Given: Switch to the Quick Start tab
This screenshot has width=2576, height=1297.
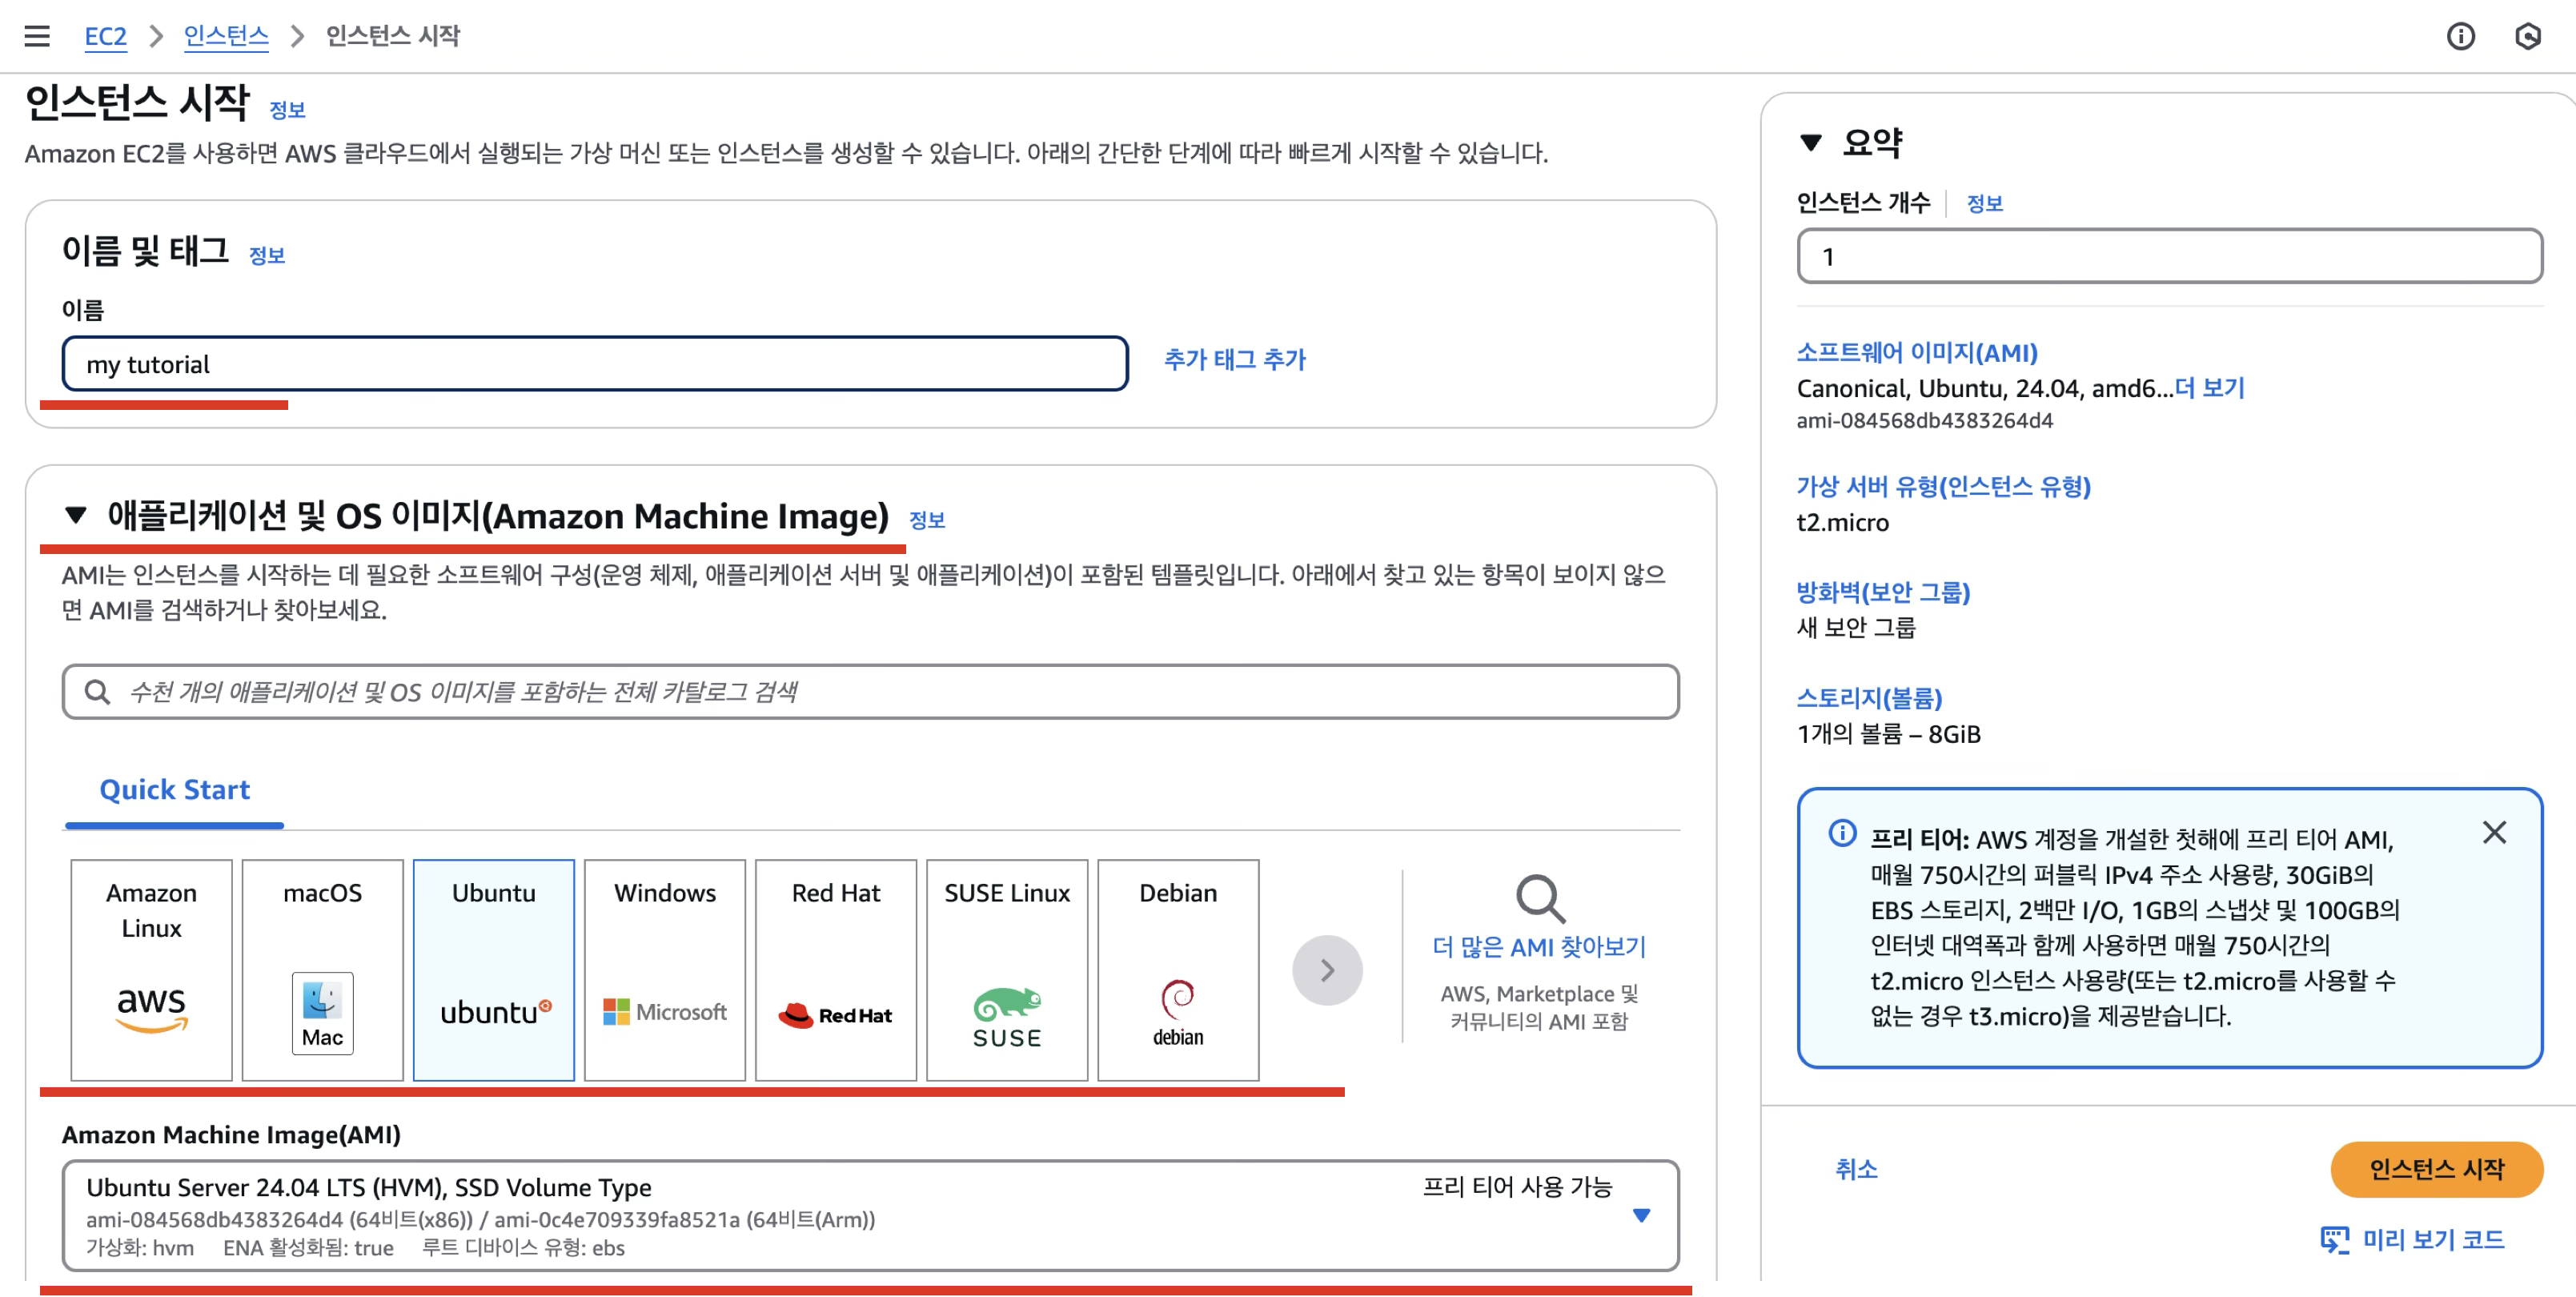Looking at the screenshot, I should tap(174, 789).
